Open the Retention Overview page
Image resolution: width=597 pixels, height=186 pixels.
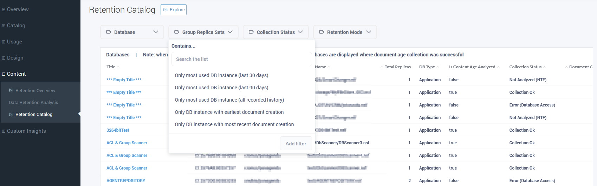[x=35, y=90]
